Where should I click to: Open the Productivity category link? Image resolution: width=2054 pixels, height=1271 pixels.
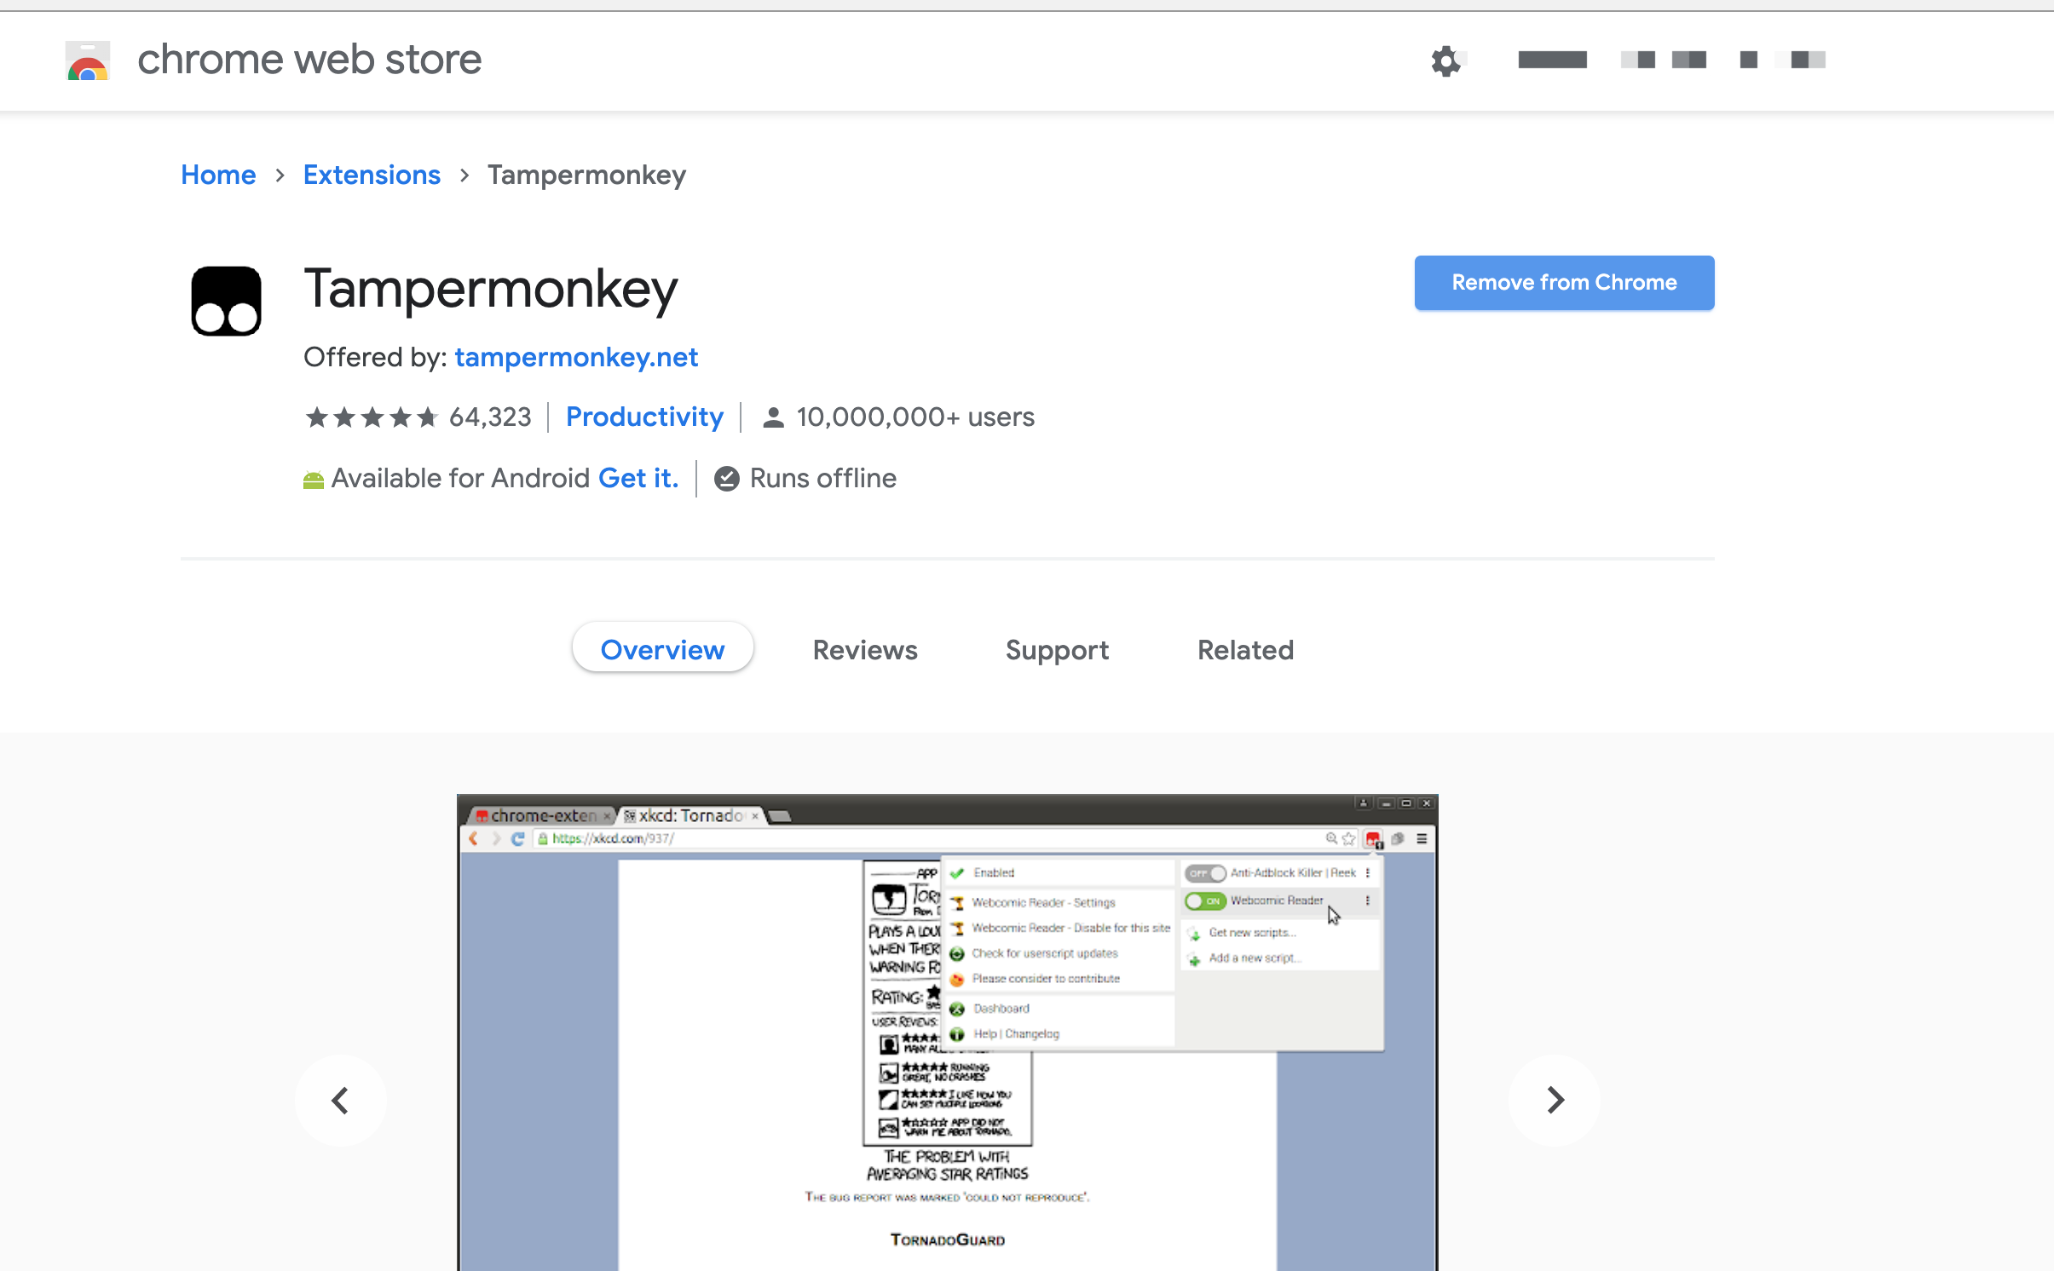click(644, 417)
